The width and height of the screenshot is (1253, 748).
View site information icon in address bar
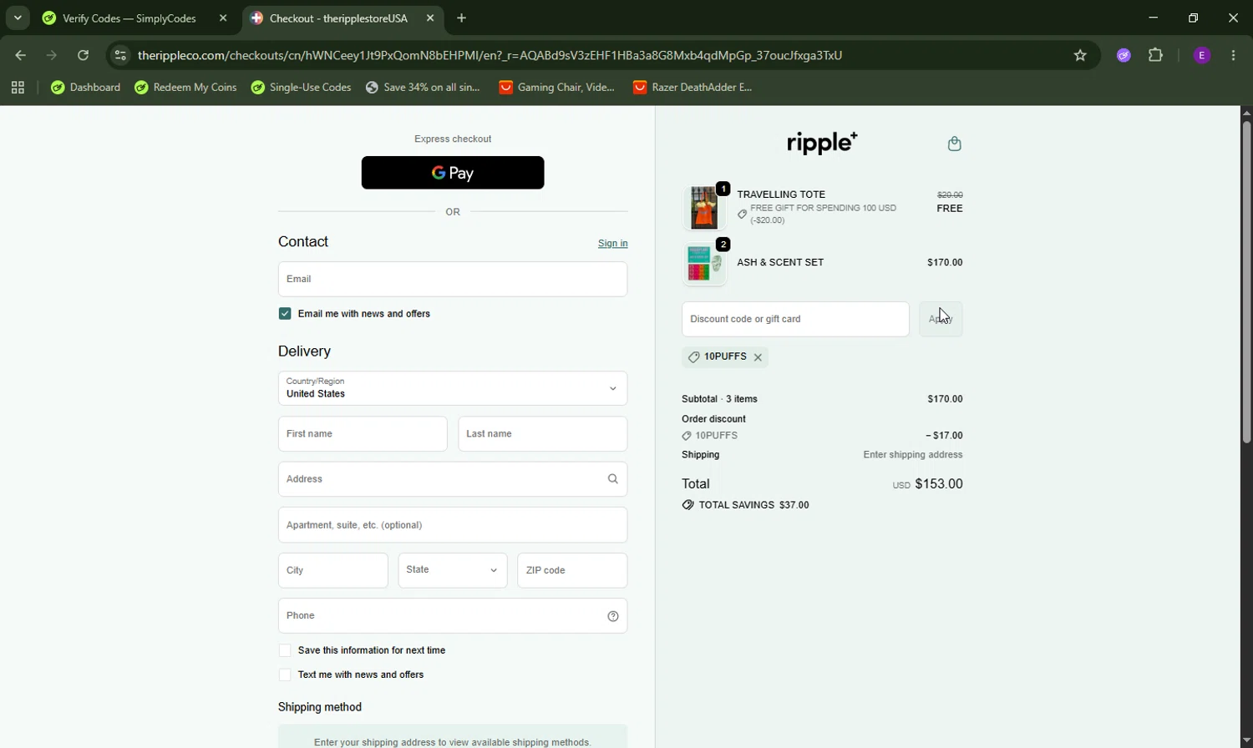(x=120, y=56)
